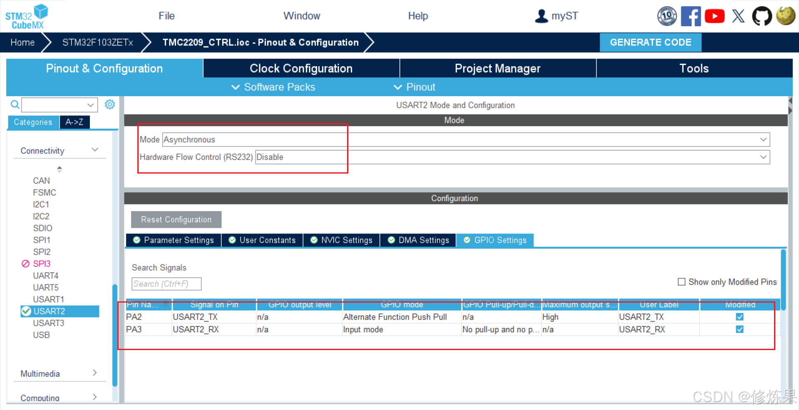Switch to Categories view tab

33,122
